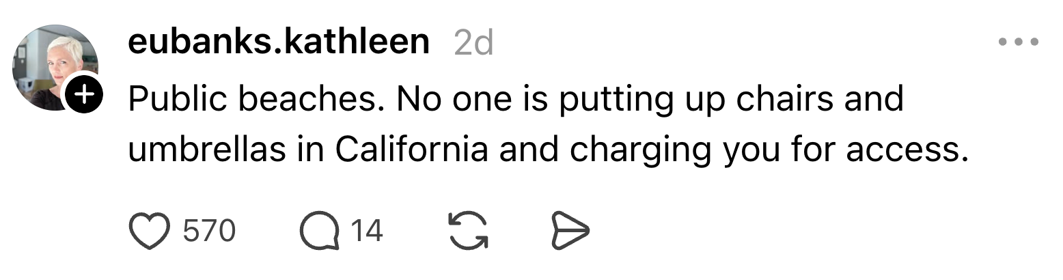This screenshot has height=280, width=1063.
Task: Open the eubanks.kathleen username link
Action: coord(278,42)
